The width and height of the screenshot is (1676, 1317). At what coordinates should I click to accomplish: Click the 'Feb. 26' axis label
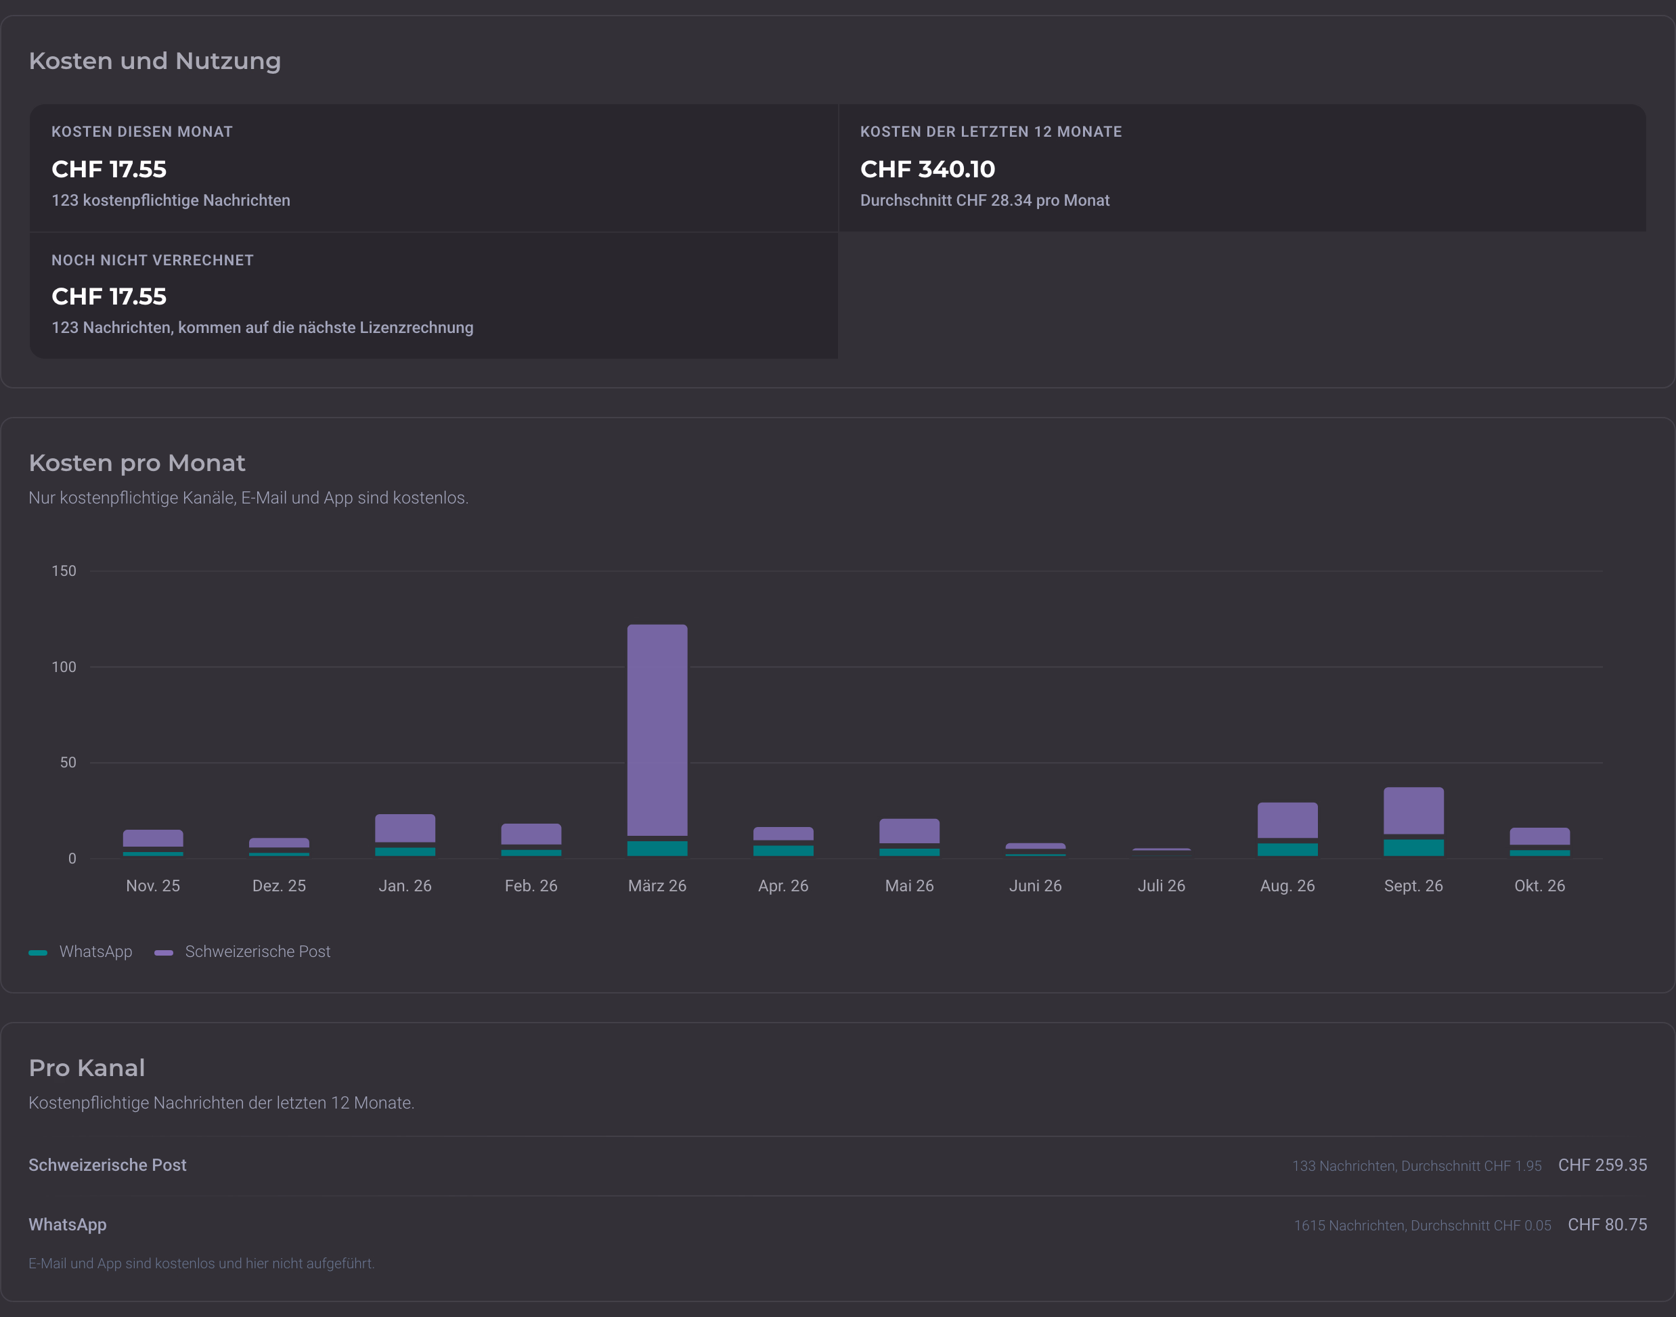531,886
